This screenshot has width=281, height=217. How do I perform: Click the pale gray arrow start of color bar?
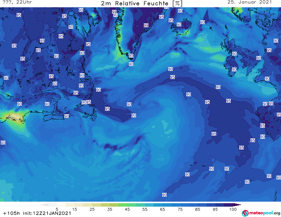pyautogui.click(x=44, y=205)
